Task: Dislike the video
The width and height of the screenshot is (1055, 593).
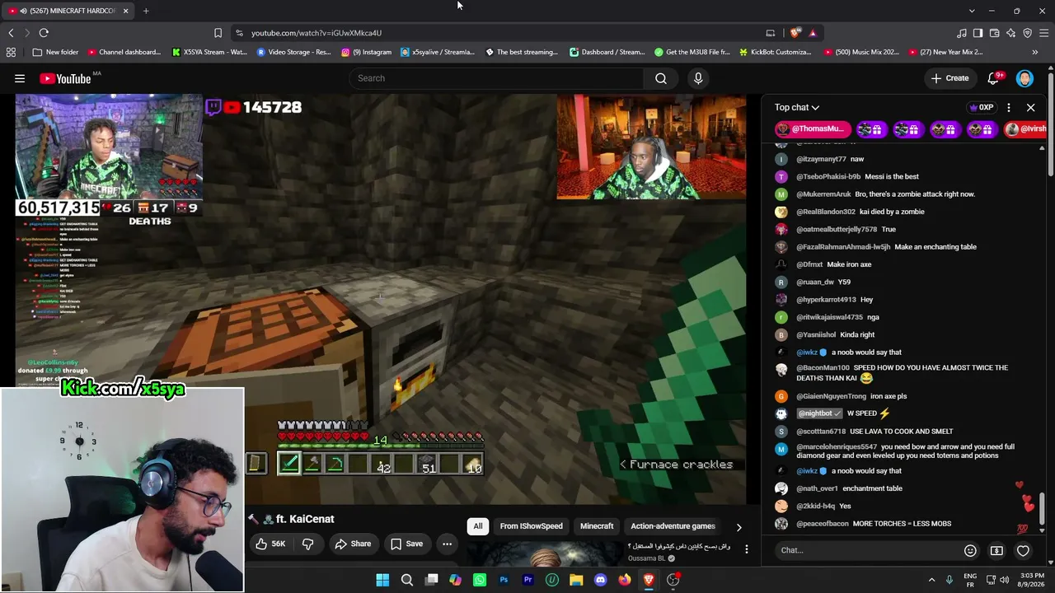Action: tap(308, 544)
